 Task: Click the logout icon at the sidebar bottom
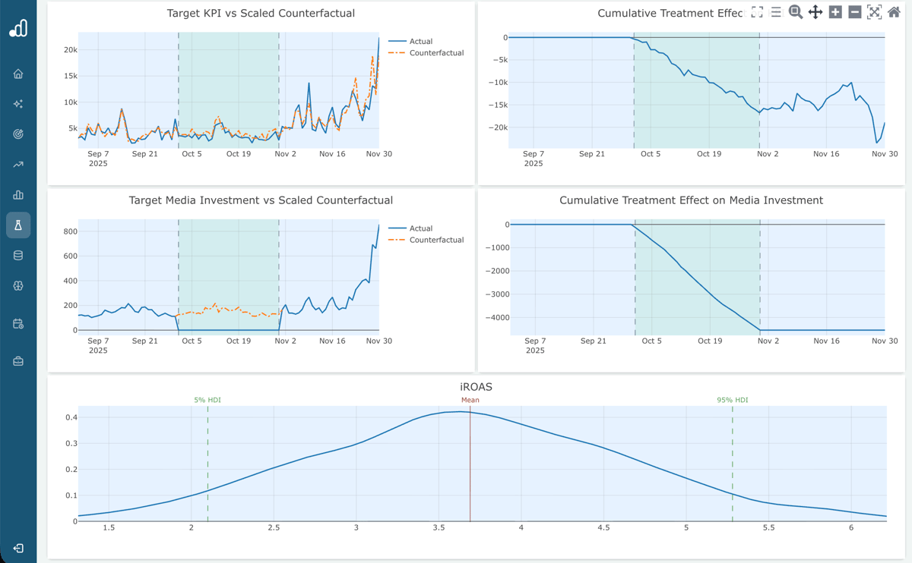[x=18, y=549]
